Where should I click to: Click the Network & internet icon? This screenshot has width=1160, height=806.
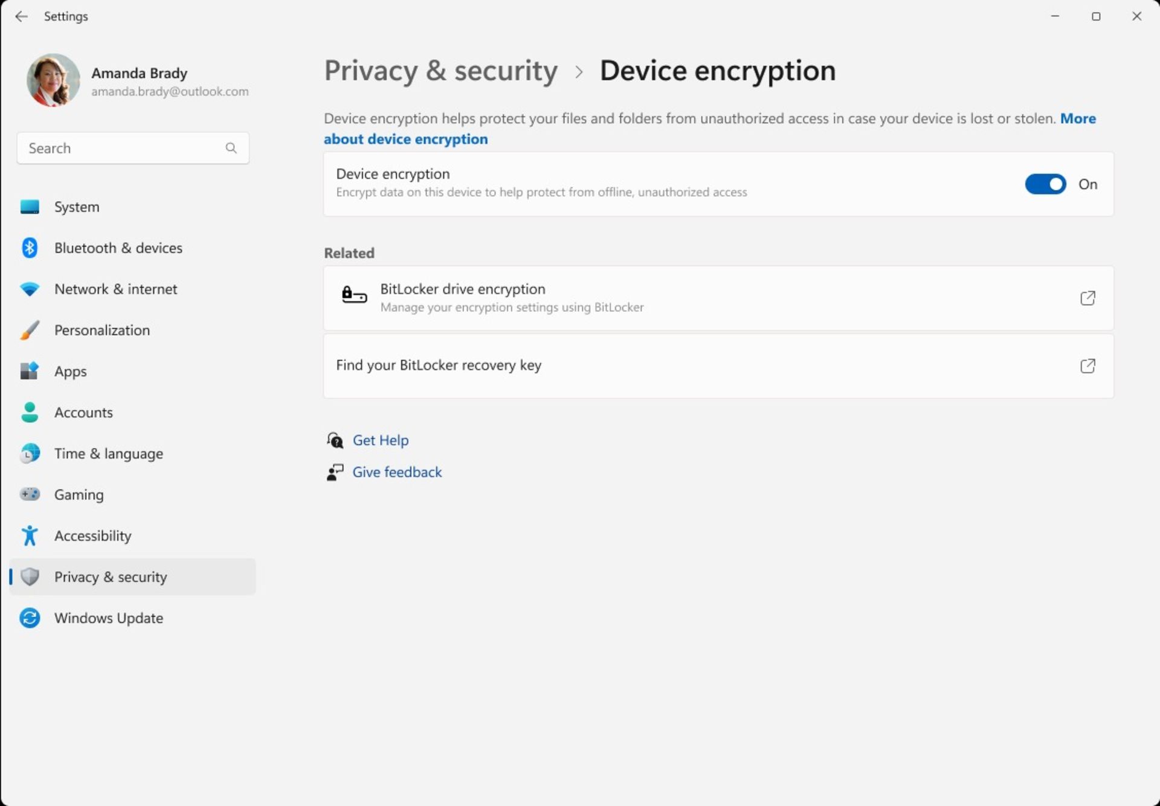click(x=29, y=288)
